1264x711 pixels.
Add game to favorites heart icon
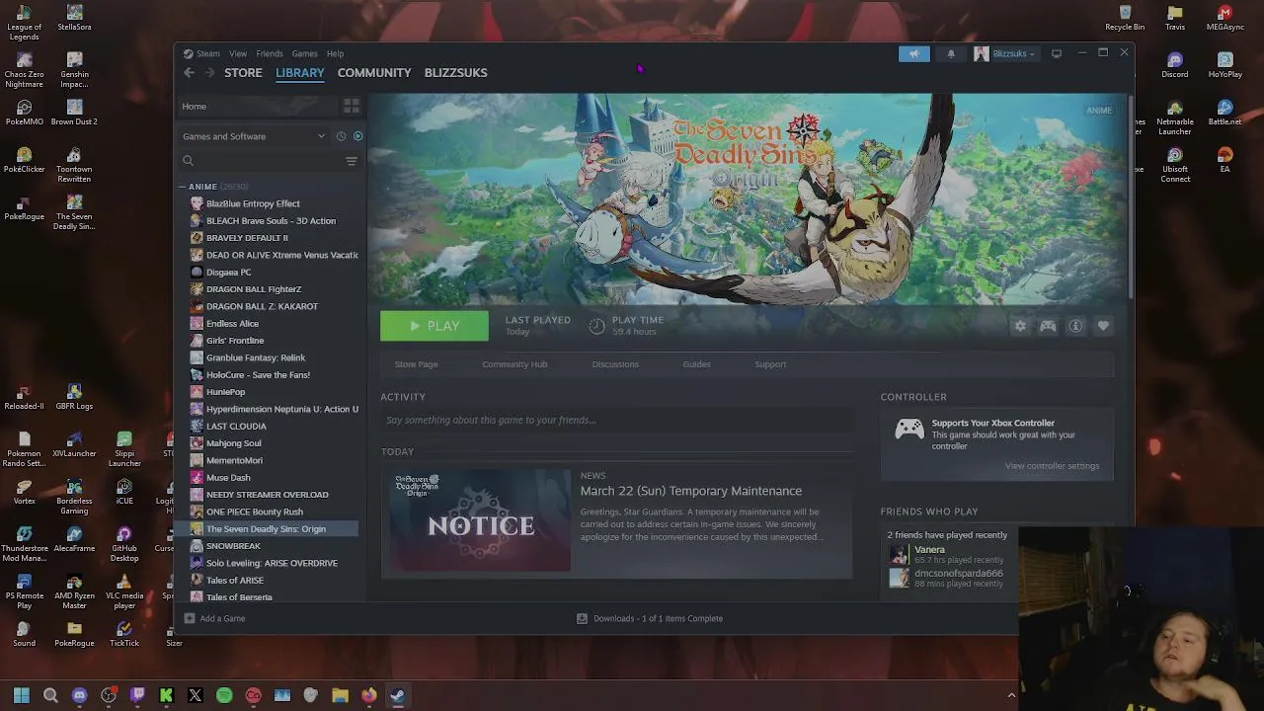click(x=1103, y=326)
